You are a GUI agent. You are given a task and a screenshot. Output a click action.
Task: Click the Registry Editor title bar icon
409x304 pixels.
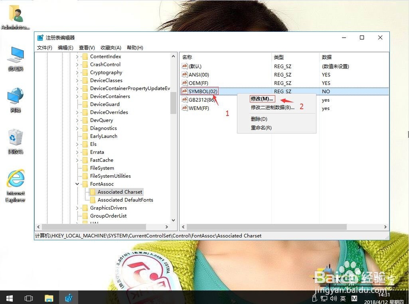coord(40,38)
